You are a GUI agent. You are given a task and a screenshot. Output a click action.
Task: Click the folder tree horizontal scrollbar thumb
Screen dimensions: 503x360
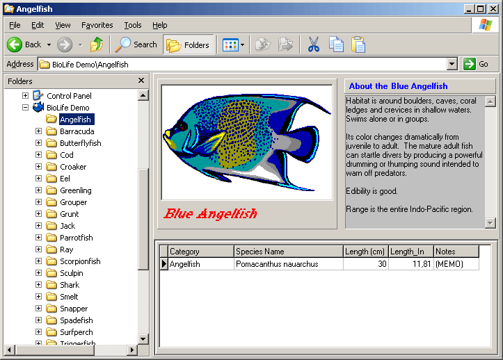pos(55,350)
